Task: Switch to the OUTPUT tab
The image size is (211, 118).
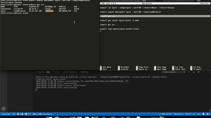Action: [57, 72]
